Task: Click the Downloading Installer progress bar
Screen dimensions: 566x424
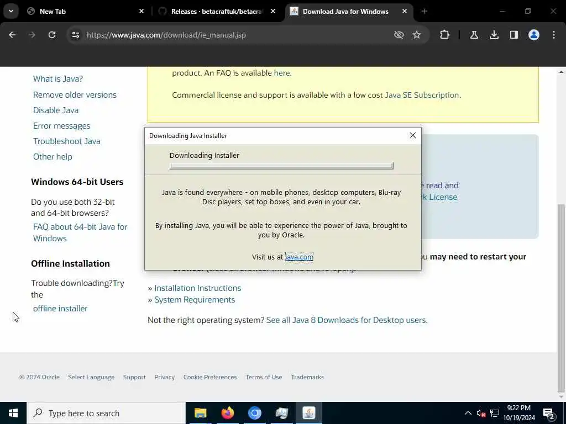Action: 281,166
